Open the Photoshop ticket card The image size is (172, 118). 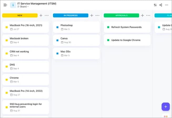click(76, 27)
